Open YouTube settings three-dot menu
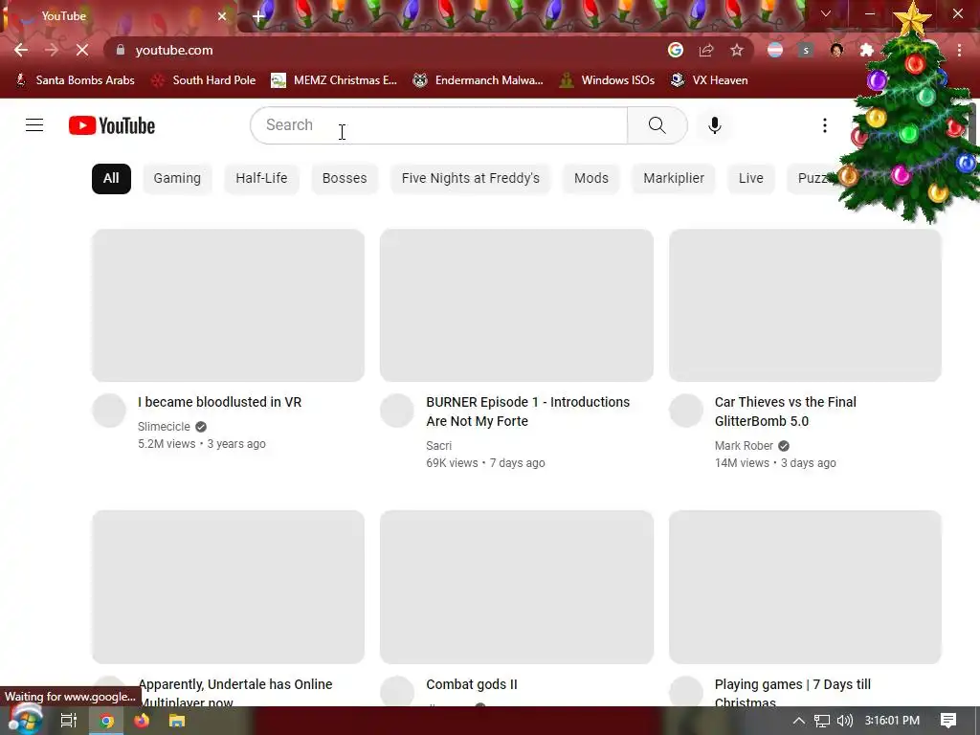 coord(824,125)
